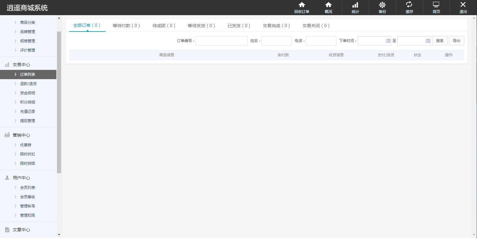Switch to the 已发货 tab
Viewport: 477px width, 239px height.
pyautogui.click(x=238, y=26)
